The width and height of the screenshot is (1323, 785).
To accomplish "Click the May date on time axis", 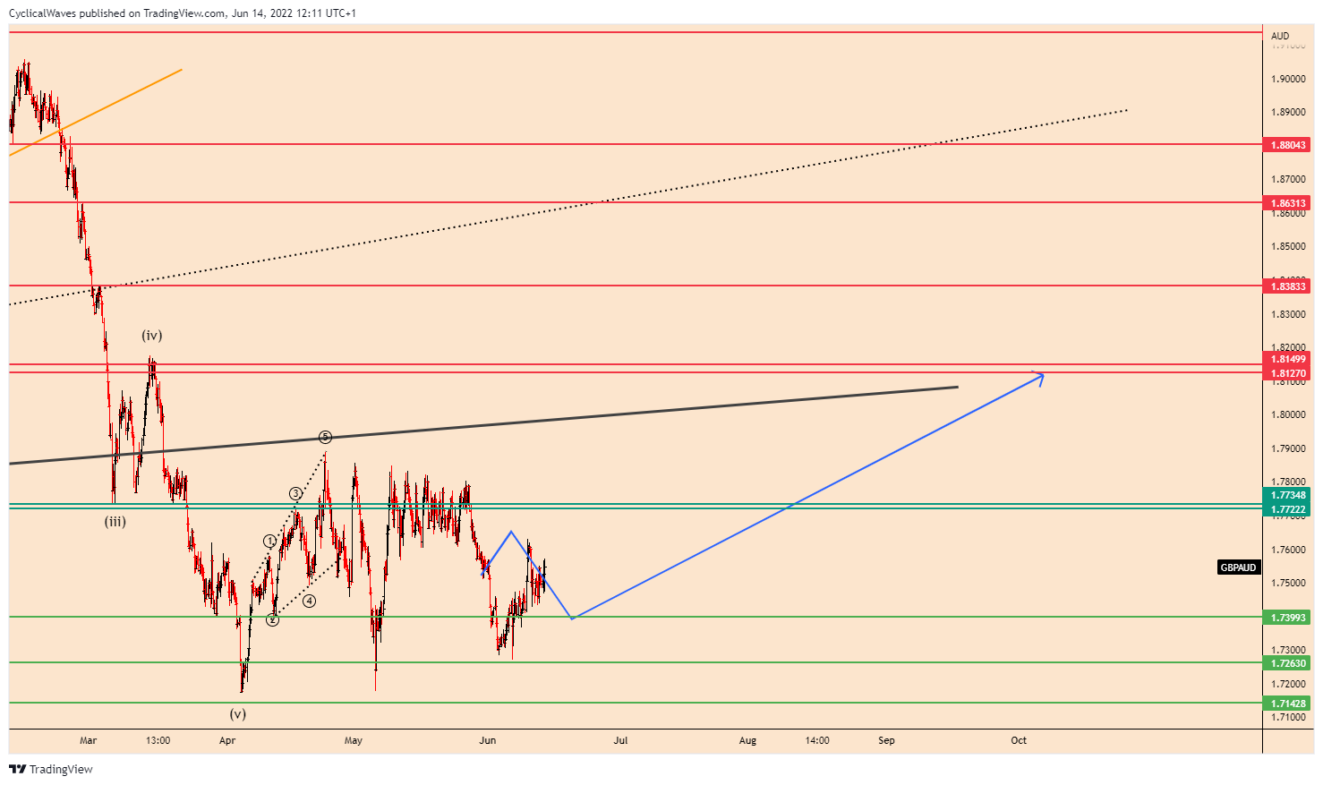I will pos(354,740).
